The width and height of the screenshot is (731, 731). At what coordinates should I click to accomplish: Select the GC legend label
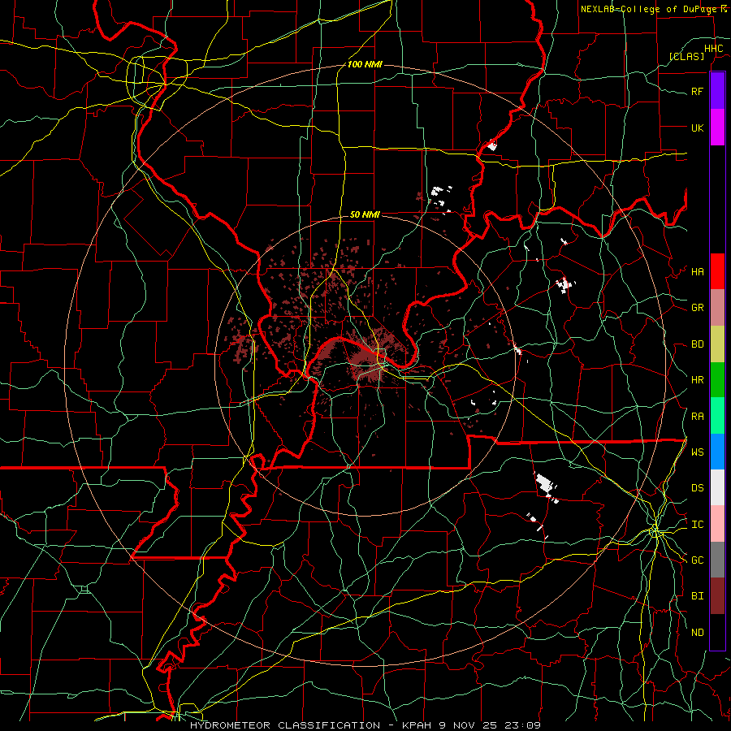click(698, 560)
